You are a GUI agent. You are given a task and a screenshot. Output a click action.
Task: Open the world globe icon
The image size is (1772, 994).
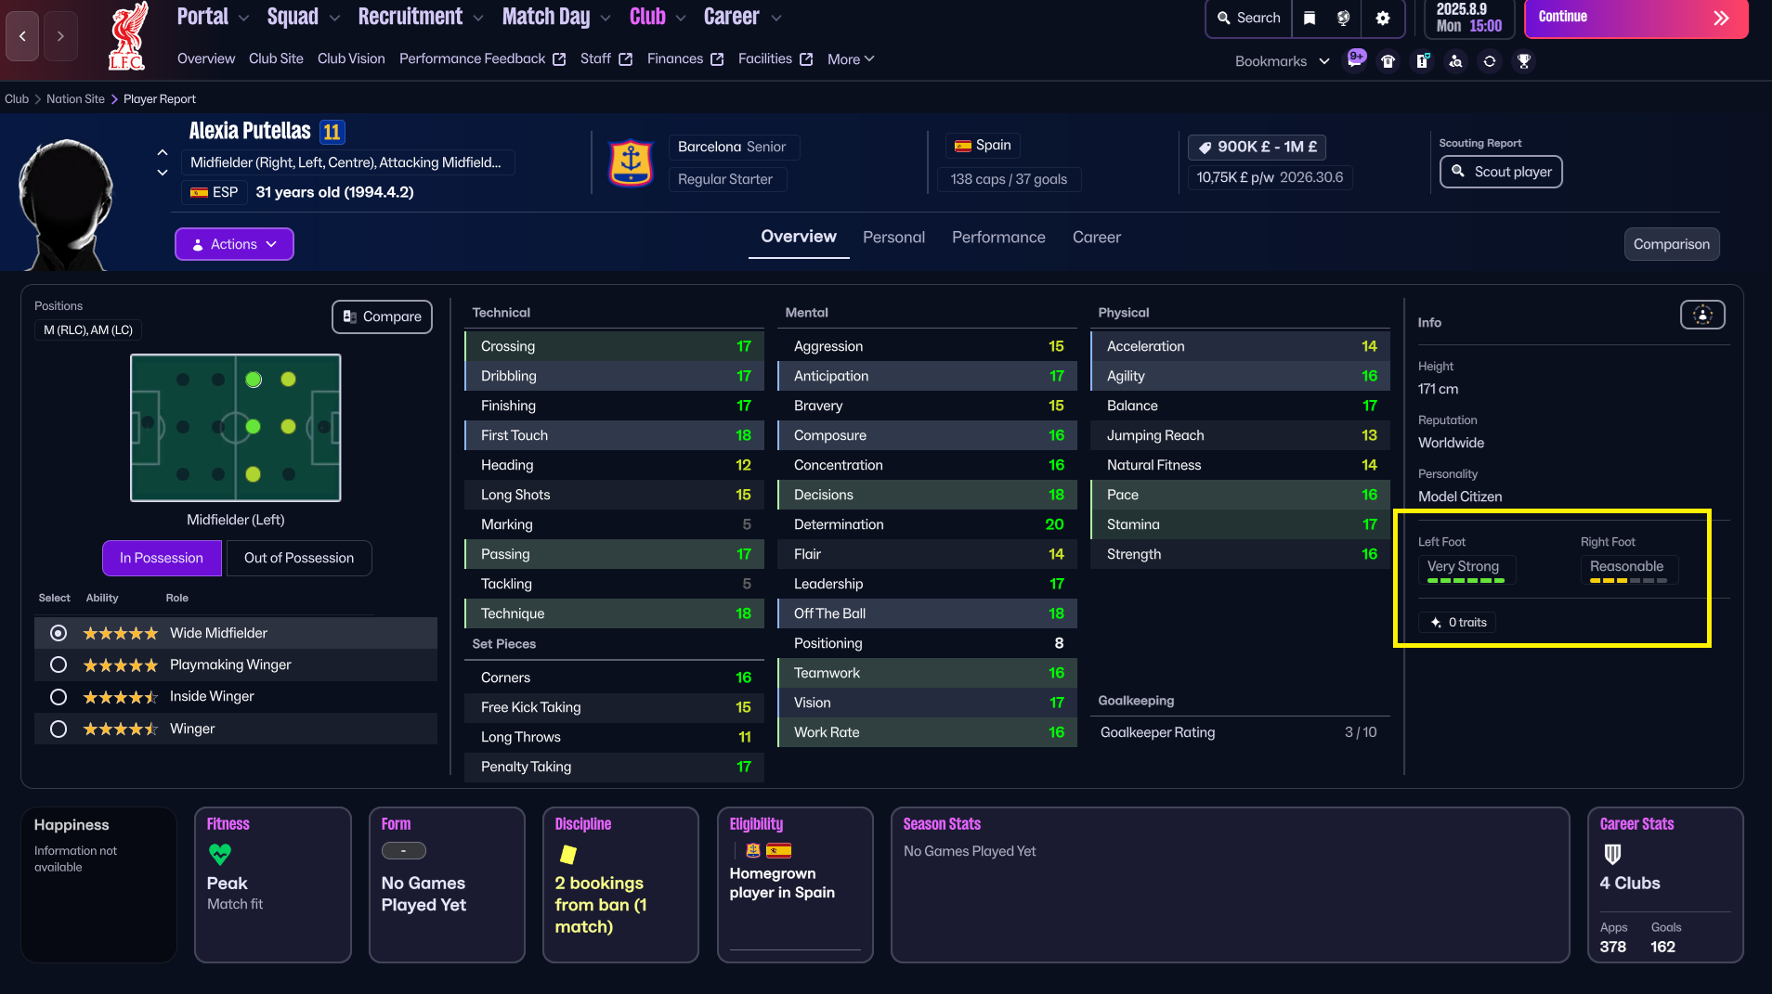tap(1343, 19)
